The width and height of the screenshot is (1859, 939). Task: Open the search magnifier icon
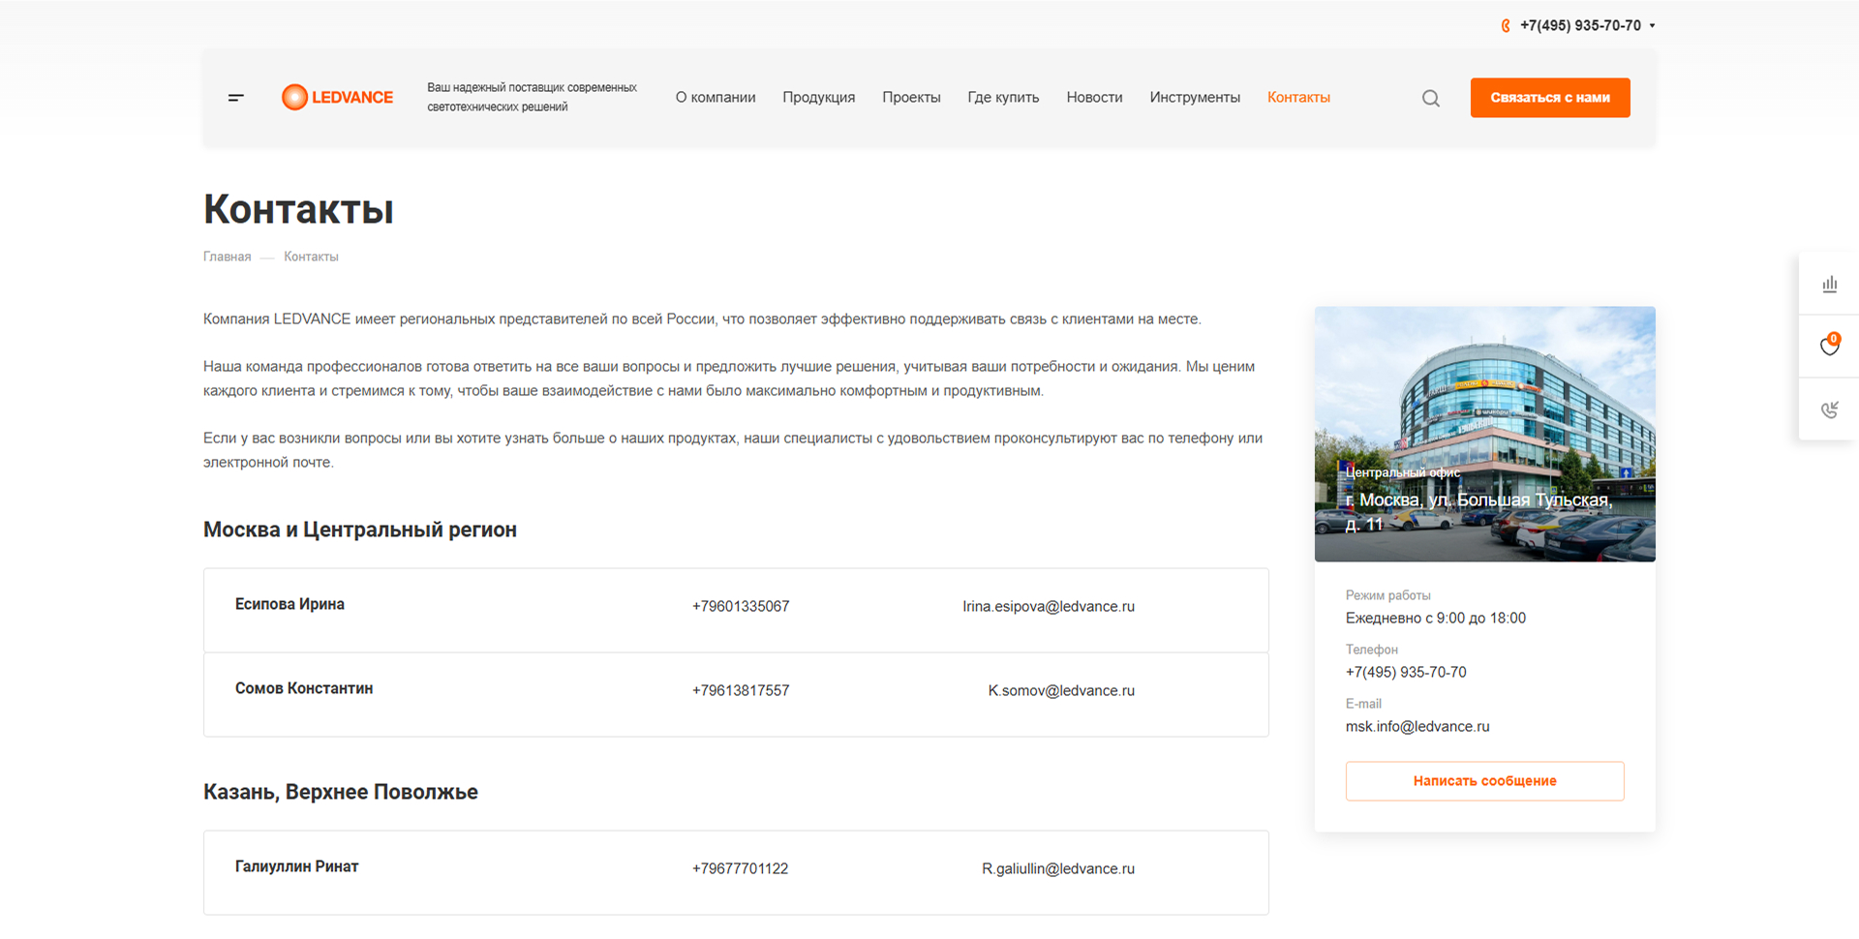click(1431, 98)
